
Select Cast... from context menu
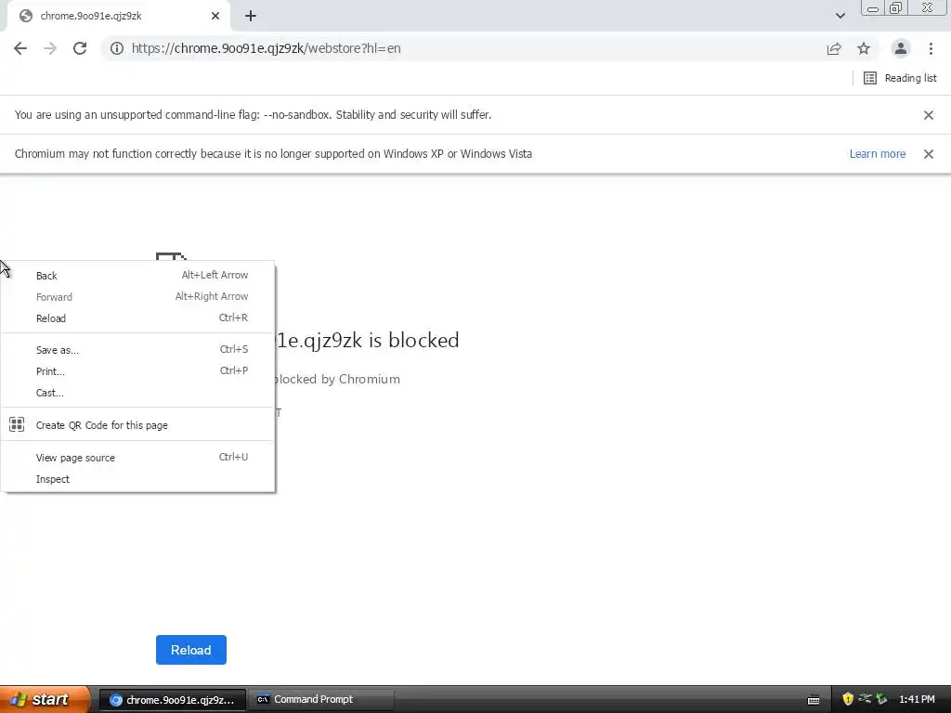[x=137, y=393]
